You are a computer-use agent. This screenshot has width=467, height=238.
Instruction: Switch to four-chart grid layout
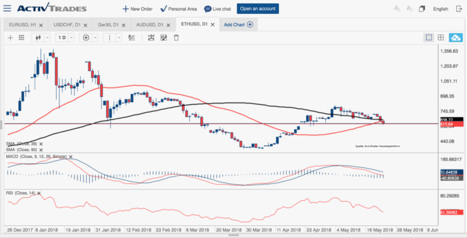(x=440, y=38)
